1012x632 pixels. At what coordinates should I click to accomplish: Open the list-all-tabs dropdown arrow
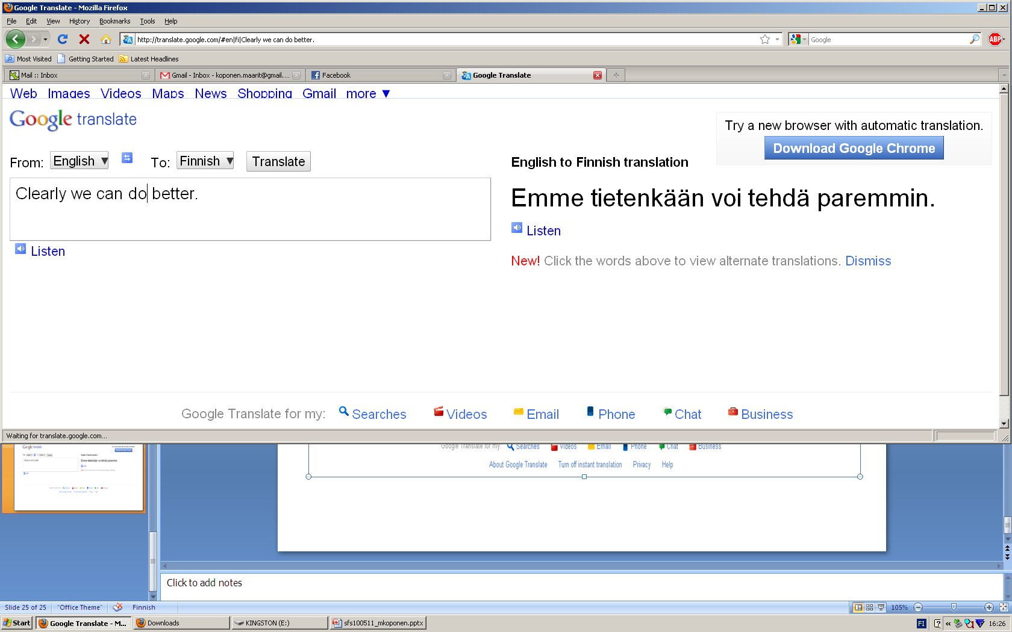click(x=1004, y=75)
